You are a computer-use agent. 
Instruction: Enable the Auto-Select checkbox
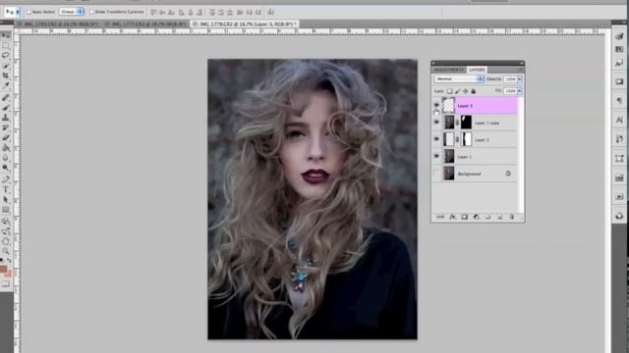29,12
